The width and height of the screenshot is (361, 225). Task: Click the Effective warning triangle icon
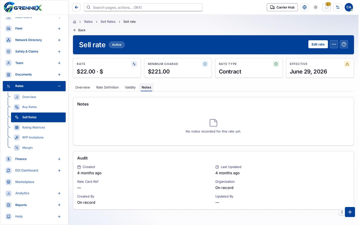[x=347, y=64]
